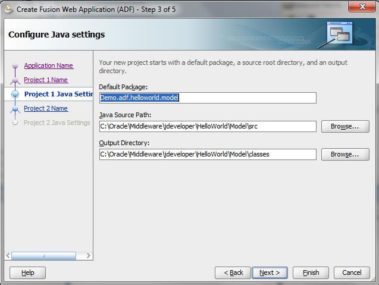
Task: Click the Default Package text field
Action: (208, 98)
